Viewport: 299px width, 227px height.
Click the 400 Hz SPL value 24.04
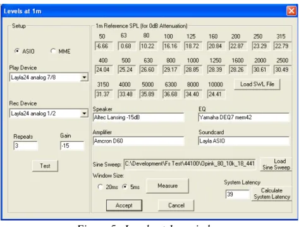click(x=104, y=70)
